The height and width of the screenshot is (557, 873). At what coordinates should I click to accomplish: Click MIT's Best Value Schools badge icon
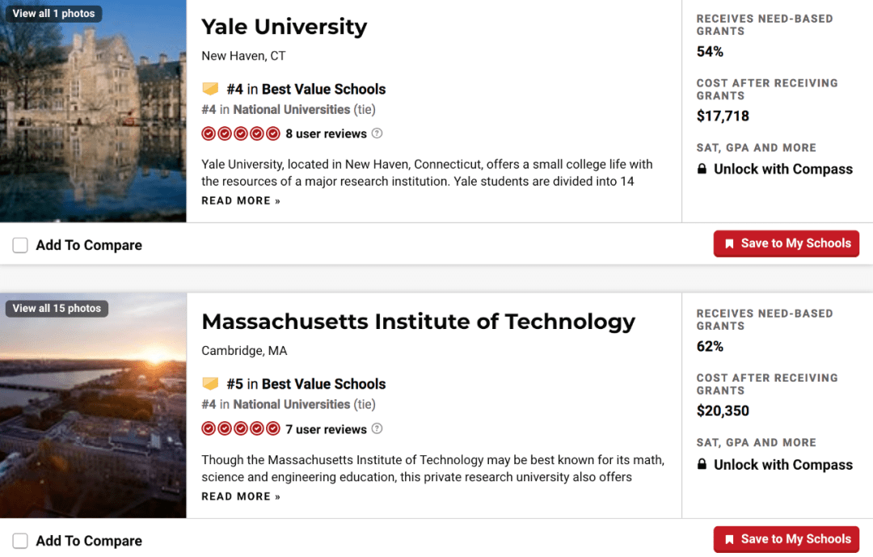pyautogui.click(x=210, y=384)
